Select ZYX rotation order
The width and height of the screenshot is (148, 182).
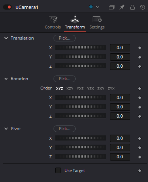click(x=111, y=88)
